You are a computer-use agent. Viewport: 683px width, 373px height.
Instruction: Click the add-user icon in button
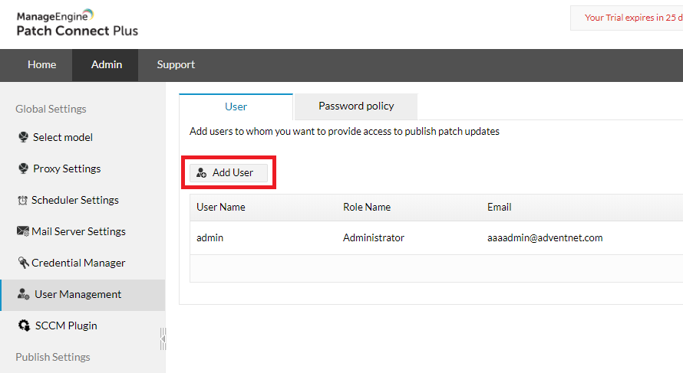click(202, 173)
